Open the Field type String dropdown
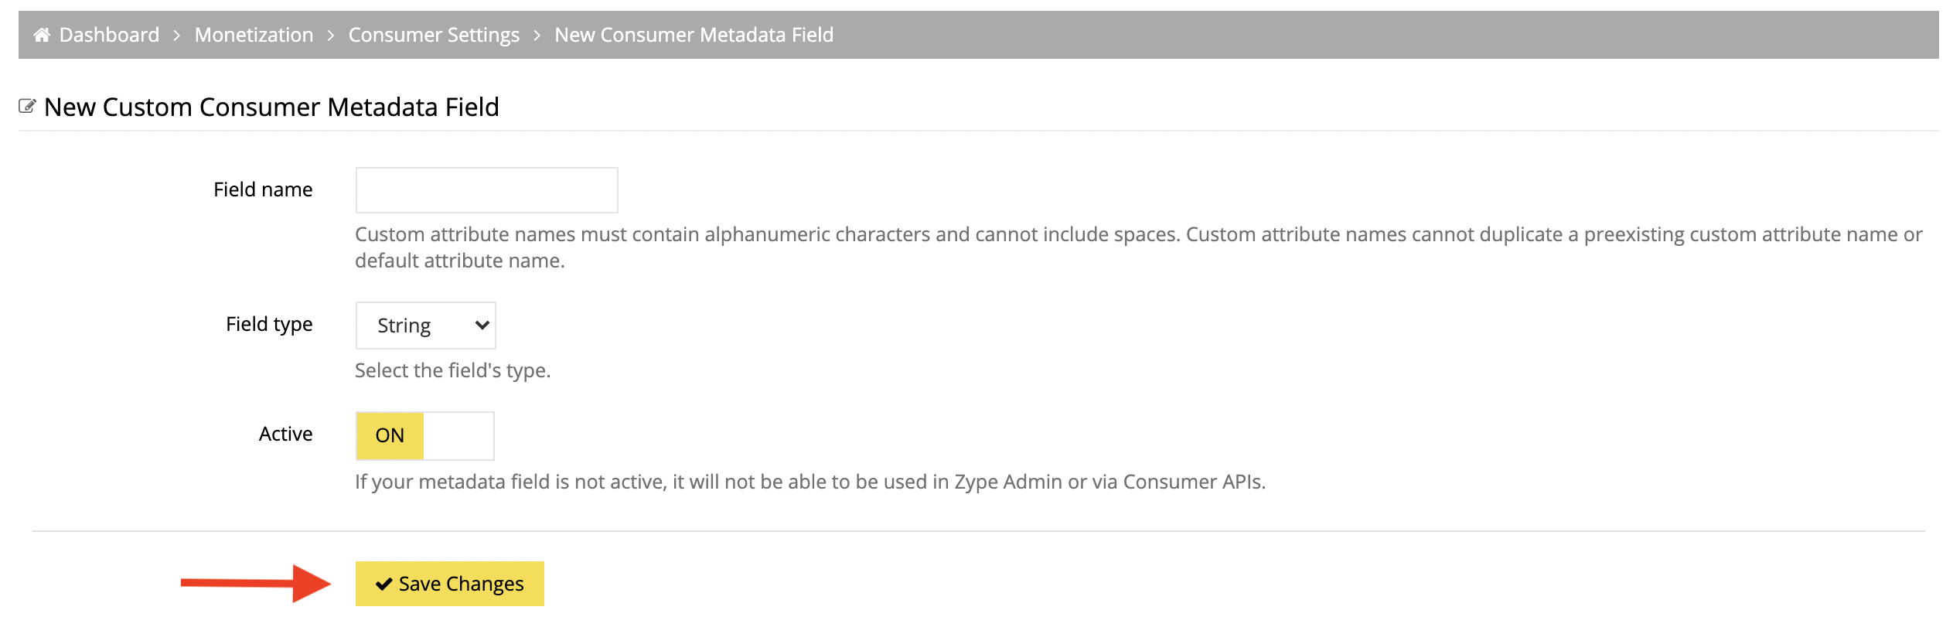This screenshot has width=1953, height=617. point(425,326)
